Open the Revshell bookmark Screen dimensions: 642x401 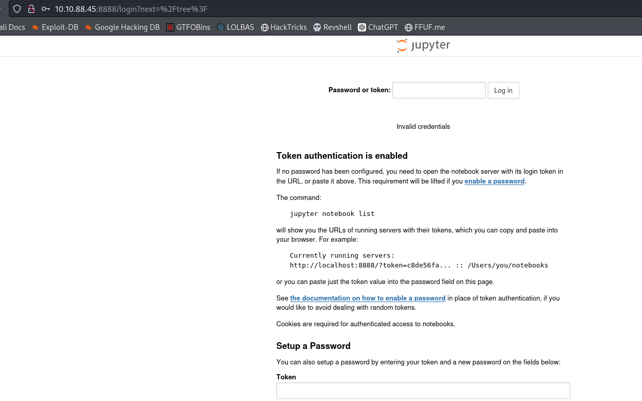333,27
